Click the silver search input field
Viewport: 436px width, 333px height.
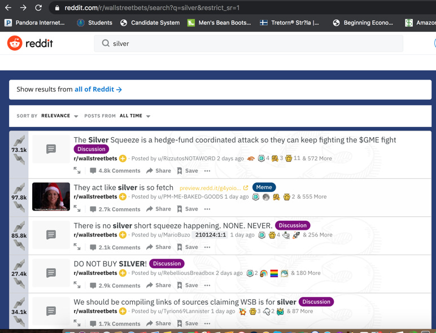[x=248, y=43]
